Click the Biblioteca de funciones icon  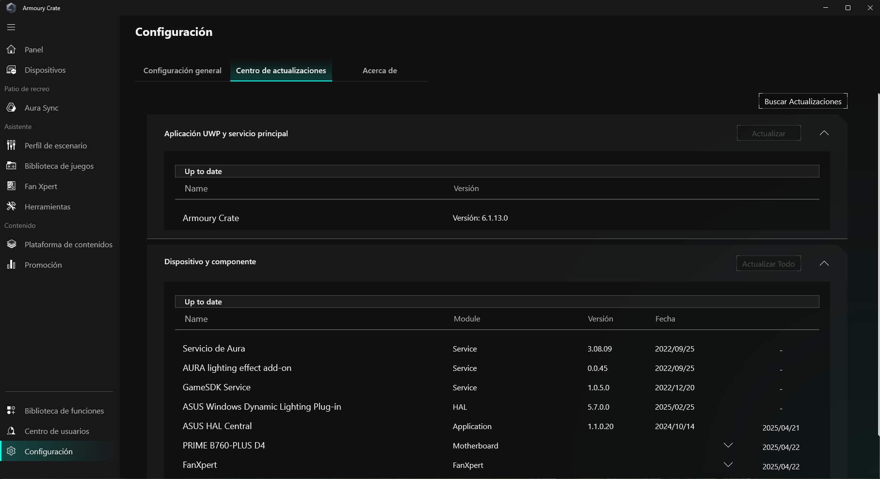(11, 410)
